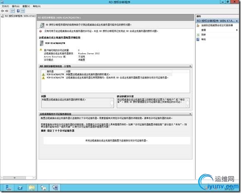Open the fourth taskbar app with key icon

pos(43,188)
